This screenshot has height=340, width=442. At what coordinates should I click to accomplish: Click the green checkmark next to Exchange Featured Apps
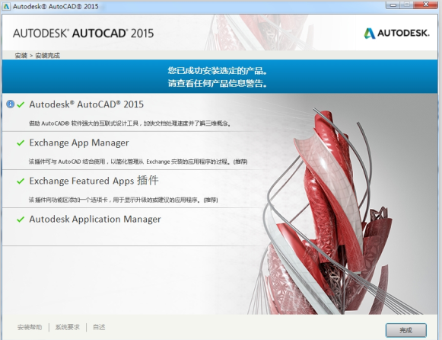pos(21,181)
